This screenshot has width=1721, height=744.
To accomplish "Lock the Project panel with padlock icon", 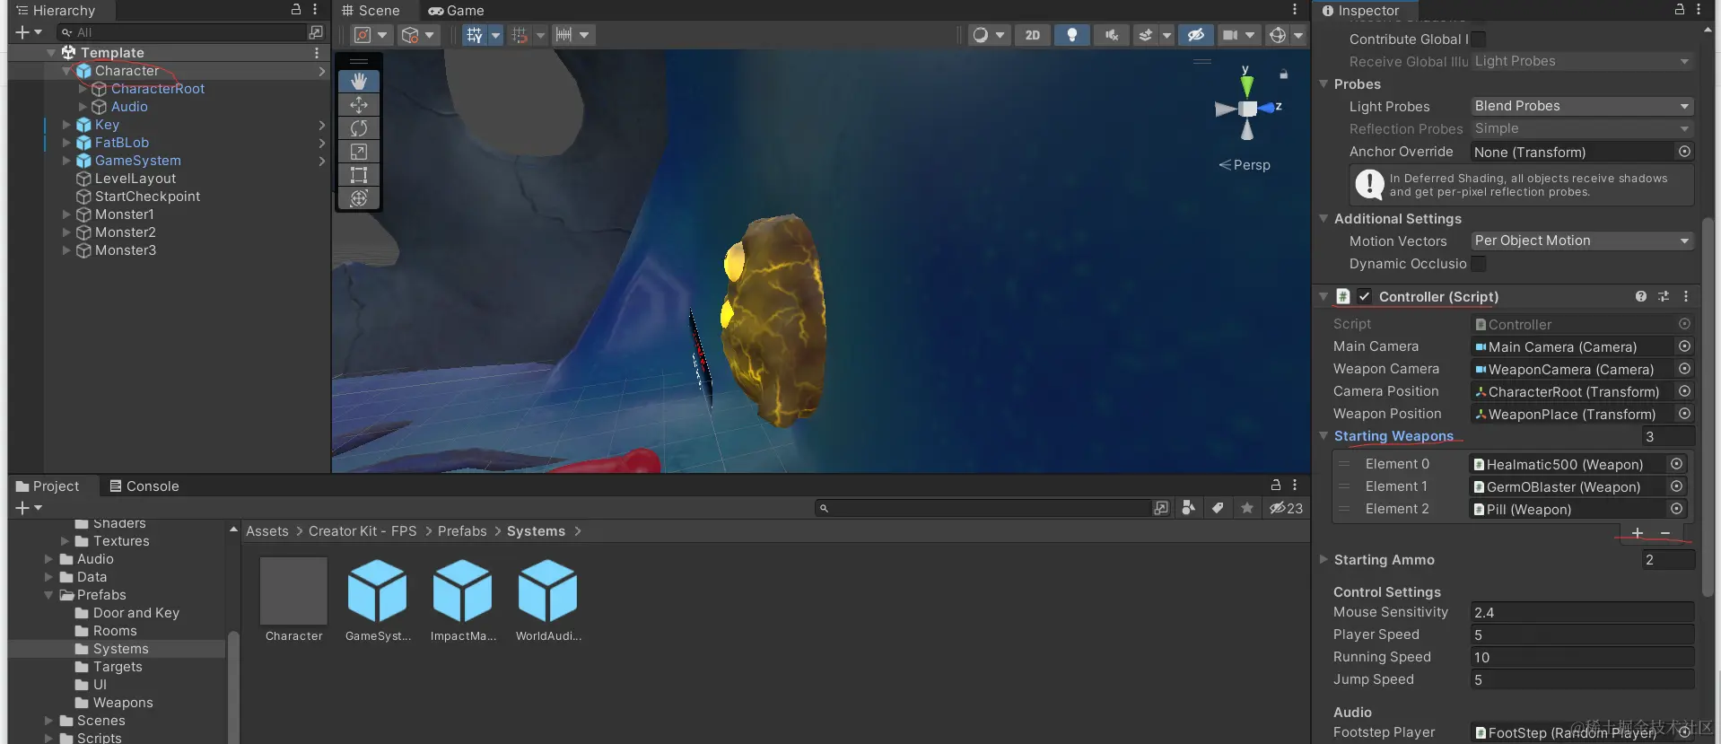I will click(x=1276, y=485).
